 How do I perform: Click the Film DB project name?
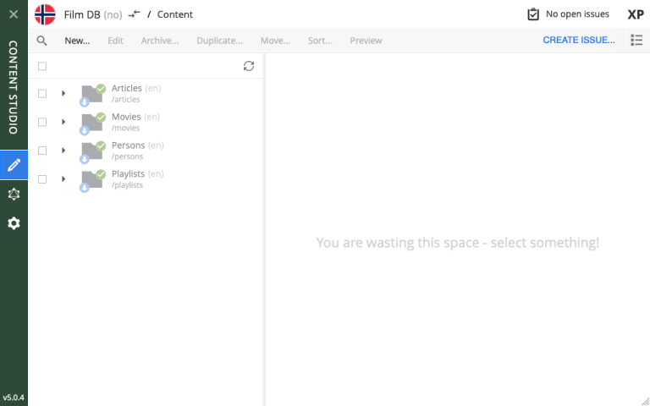82,14
